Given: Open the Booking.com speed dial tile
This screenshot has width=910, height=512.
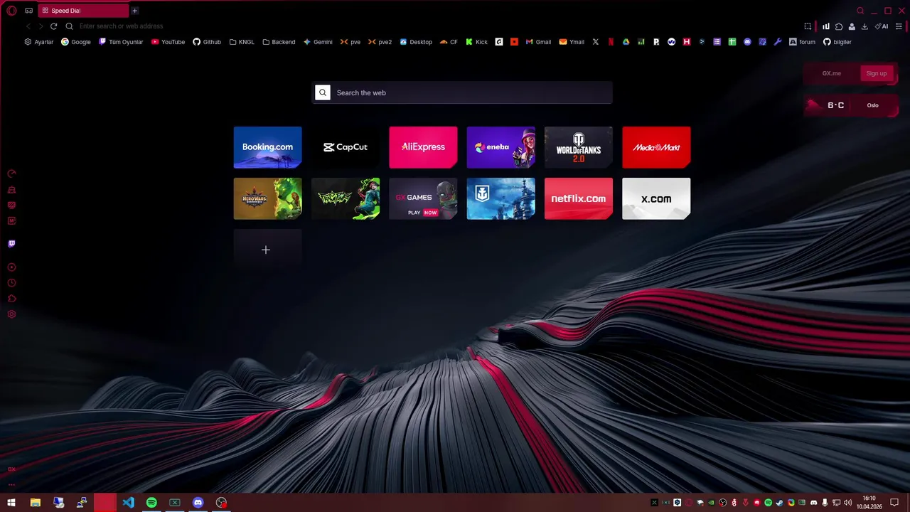Looking at the screenshot, I should [267, 147].
